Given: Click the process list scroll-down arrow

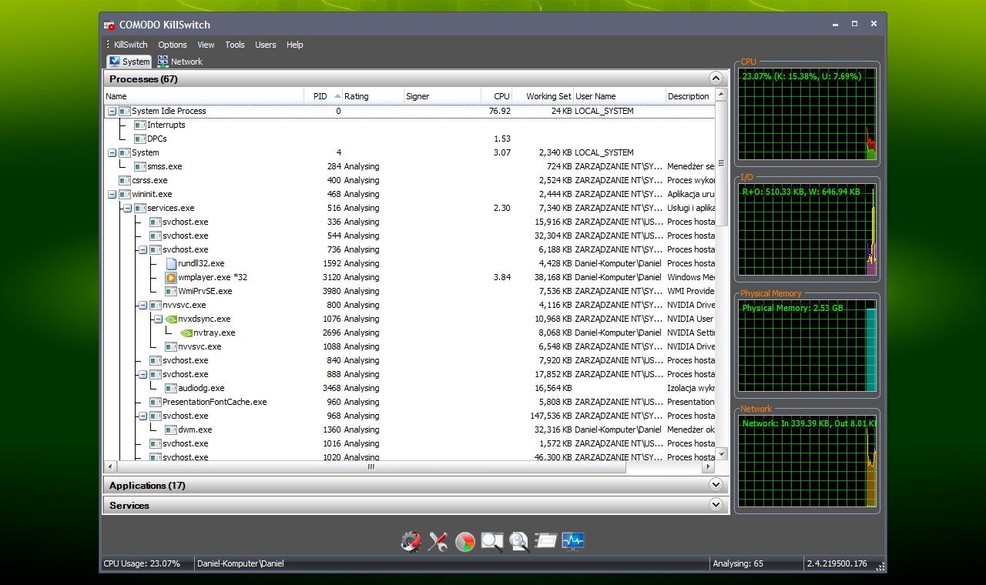Looking at the screenshot, I should (722, 454).
